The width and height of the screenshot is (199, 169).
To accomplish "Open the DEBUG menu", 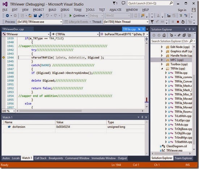I will click(x=65, y=10).
